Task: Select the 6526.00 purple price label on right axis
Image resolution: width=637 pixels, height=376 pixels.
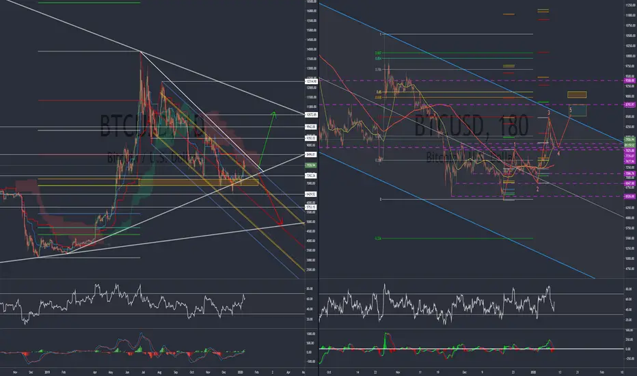Action: coord(630,196)
